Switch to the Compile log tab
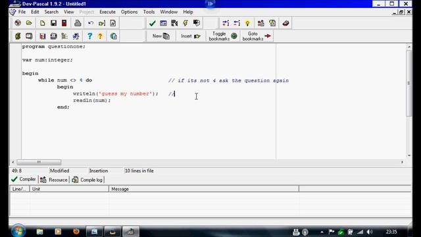 click(87, 180)
